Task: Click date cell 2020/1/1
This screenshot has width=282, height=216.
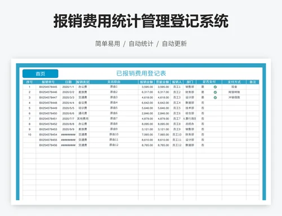Action: [x=68, y=87]
